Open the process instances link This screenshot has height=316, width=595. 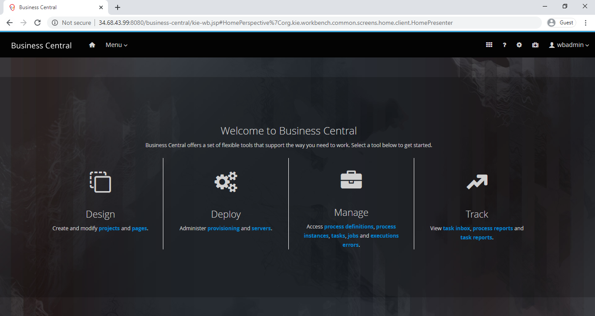(350, 231)
